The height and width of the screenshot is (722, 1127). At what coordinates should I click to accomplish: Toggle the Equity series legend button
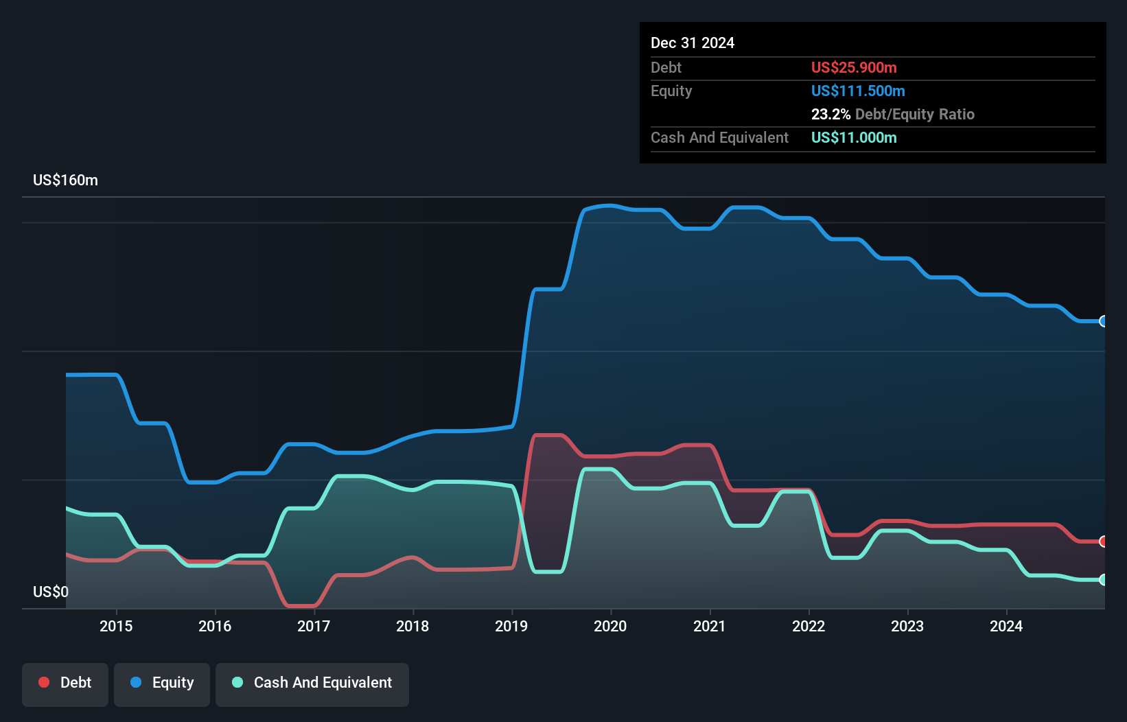(162, 684)
